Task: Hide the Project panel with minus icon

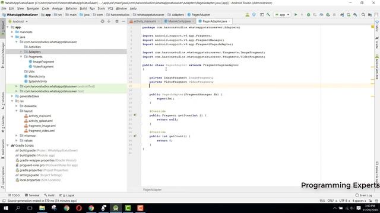Action: coord(123,21)
